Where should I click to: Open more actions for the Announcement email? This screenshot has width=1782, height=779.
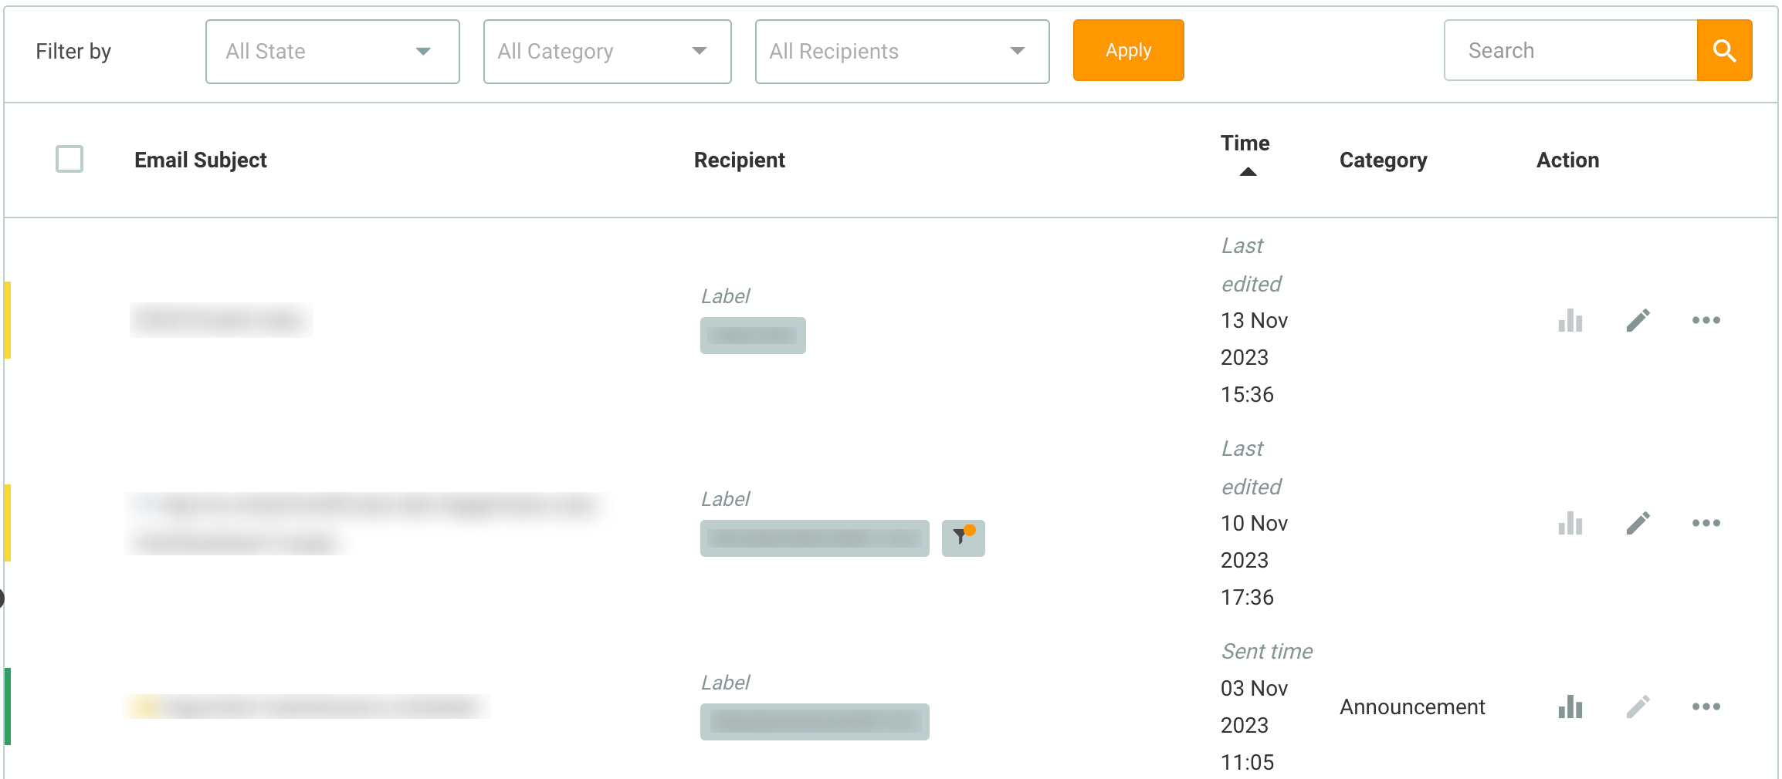pyautogui.click(x=1706, y=706)
